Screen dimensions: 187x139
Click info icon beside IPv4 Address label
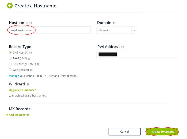(x=122, y=47)
